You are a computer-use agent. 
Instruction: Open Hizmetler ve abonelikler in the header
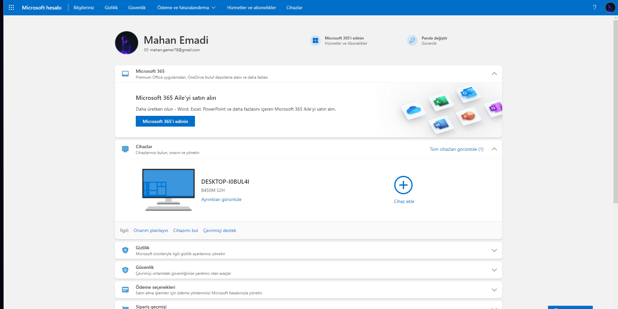252,8
